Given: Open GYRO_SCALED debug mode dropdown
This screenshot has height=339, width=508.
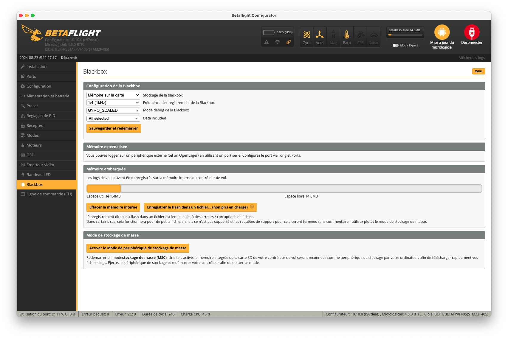Looking at the screenshot, I should [x=113, y=110].
